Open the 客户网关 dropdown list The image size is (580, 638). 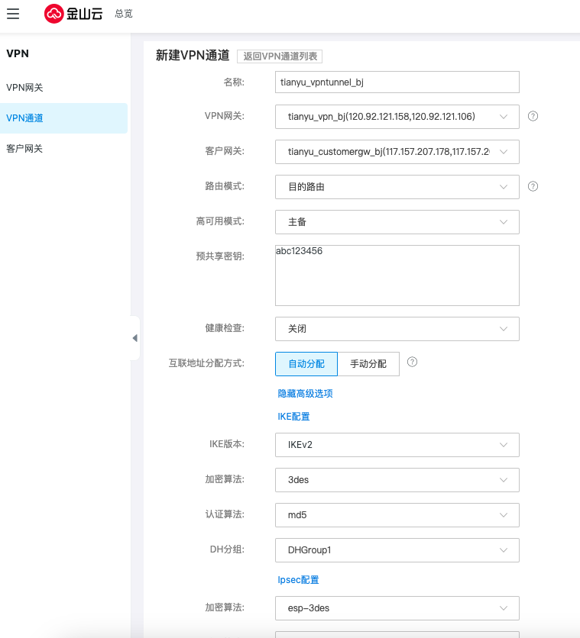point(397,152)
